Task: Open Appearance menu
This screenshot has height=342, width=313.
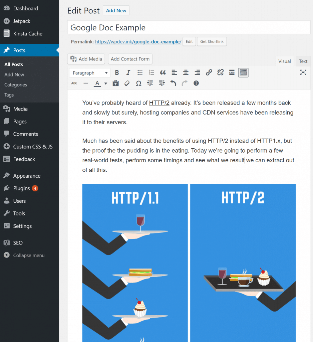Action: (29, 176)
